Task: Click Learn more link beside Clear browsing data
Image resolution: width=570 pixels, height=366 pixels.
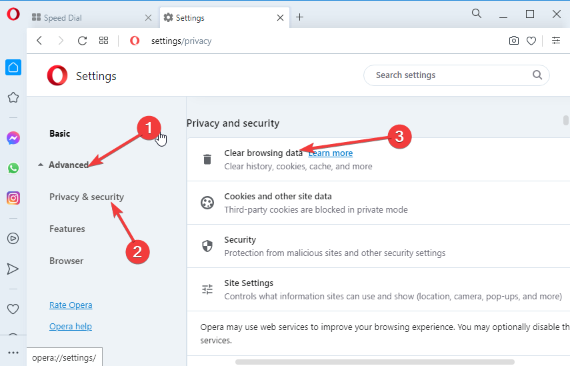Action: 331,153
